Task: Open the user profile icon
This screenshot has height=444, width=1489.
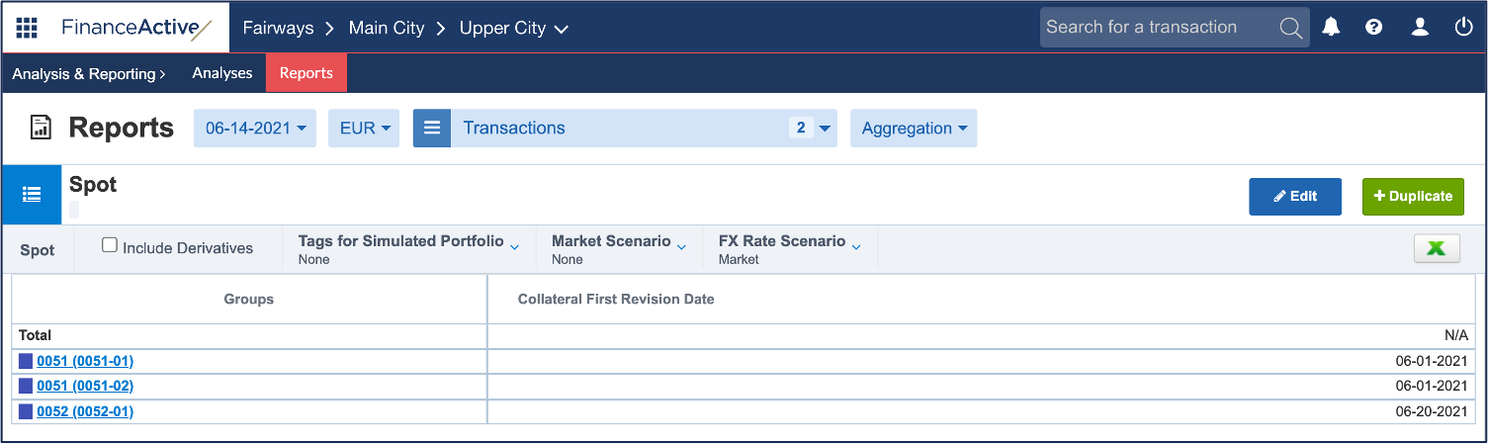Action: 1420,27
